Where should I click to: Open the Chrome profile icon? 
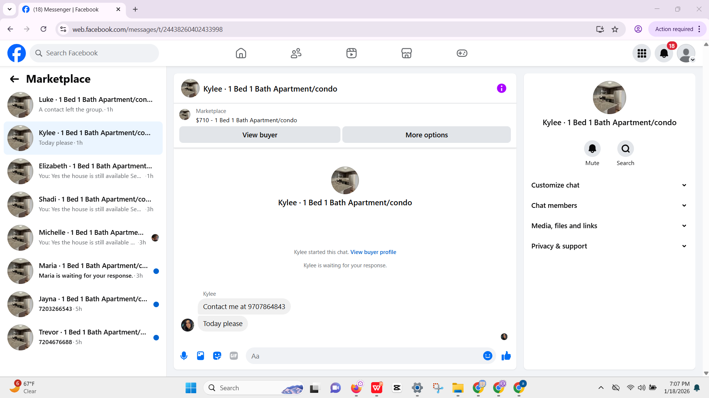tap(638, 29)
